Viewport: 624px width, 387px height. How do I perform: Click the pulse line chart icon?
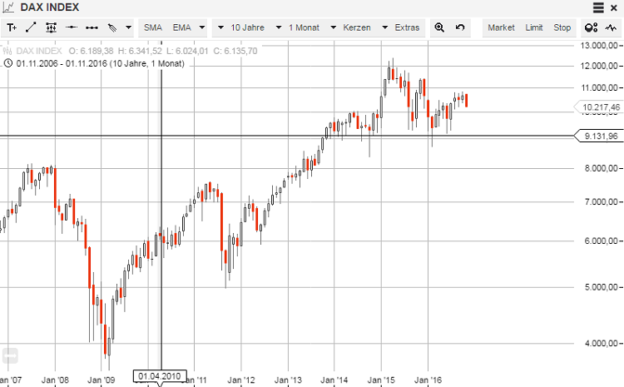(611, 27)
